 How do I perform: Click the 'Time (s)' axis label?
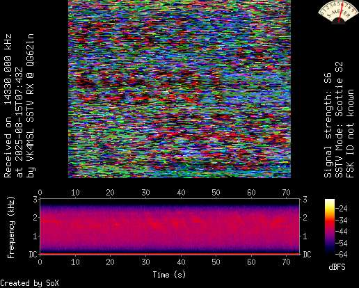(x=169, y=275)
